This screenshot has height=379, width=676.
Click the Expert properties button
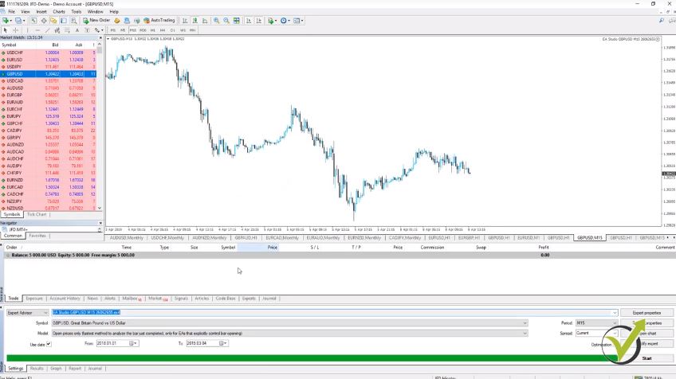[646, 313]
